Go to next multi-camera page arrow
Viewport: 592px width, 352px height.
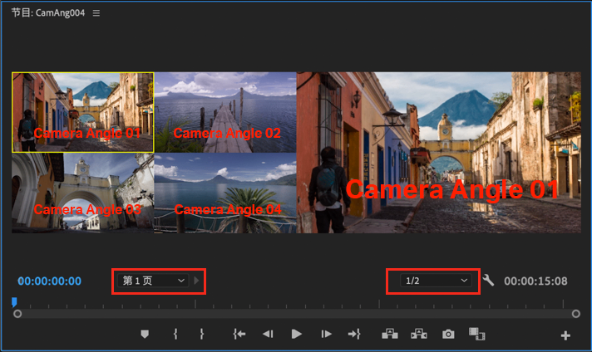click(196, 281)
